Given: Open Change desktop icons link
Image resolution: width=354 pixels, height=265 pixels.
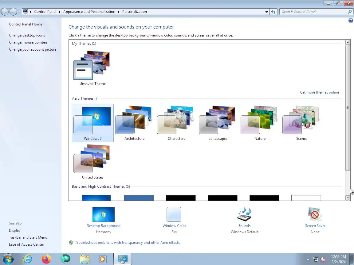Looking at the screenshot, I should 27,35.
